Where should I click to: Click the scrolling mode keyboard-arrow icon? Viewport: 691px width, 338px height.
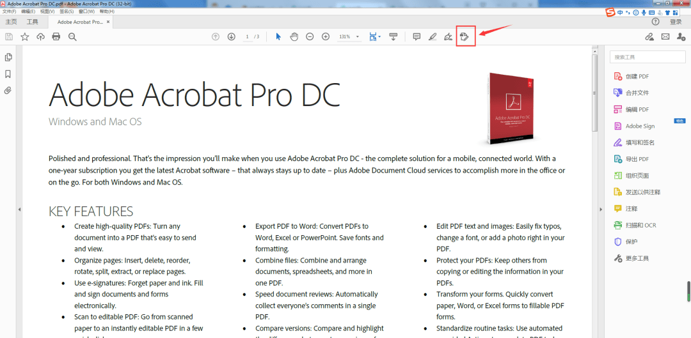click(394, 37)
